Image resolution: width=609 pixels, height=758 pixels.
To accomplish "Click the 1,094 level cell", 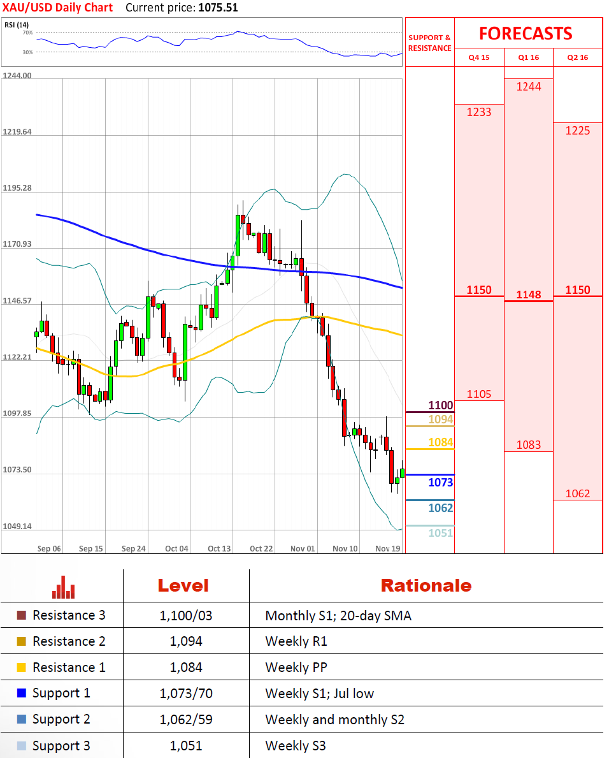I will (185, 641).
